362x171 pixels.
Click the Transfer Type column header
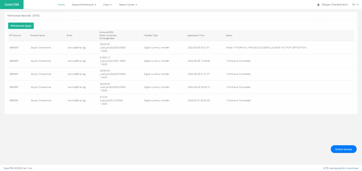pyautogui.click(x=150, y=36)
